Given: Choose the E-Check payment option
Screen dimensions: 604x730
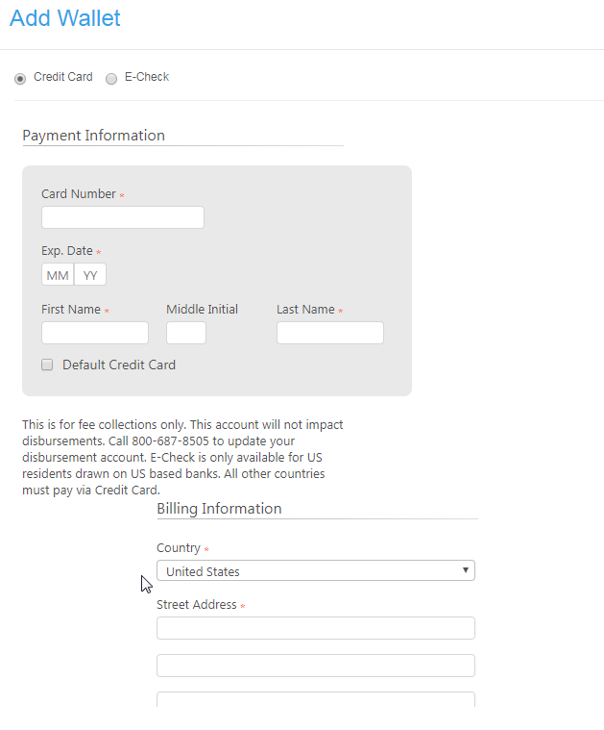Looking at the screenshot, I should [x=111, y=78].
